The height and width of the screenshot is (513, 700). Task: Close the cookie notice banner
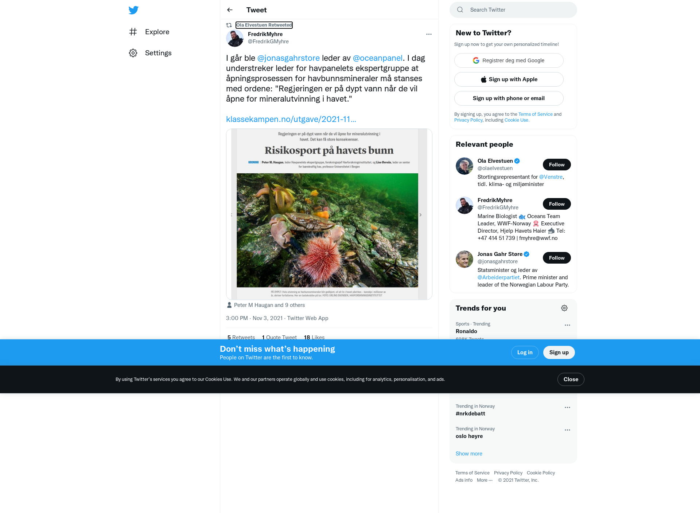click(571, 379)
